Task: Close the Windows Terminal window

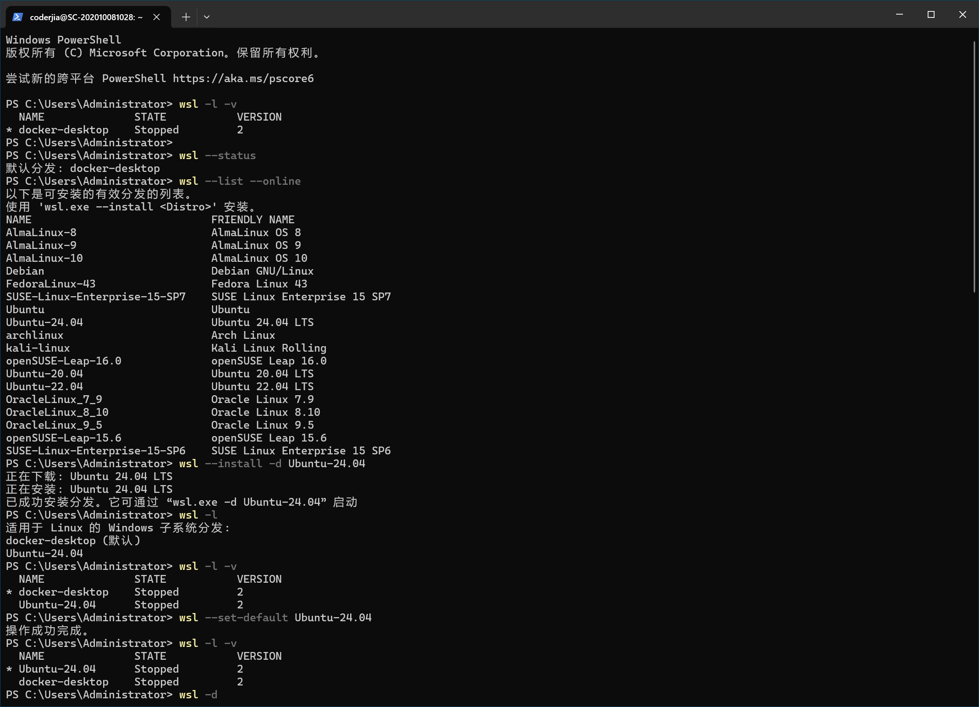Action: point(962,15)
